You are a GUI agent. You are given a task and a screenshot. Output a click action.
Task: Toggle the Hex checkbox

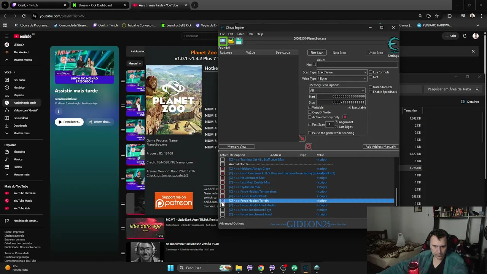(x=314, y=65)
